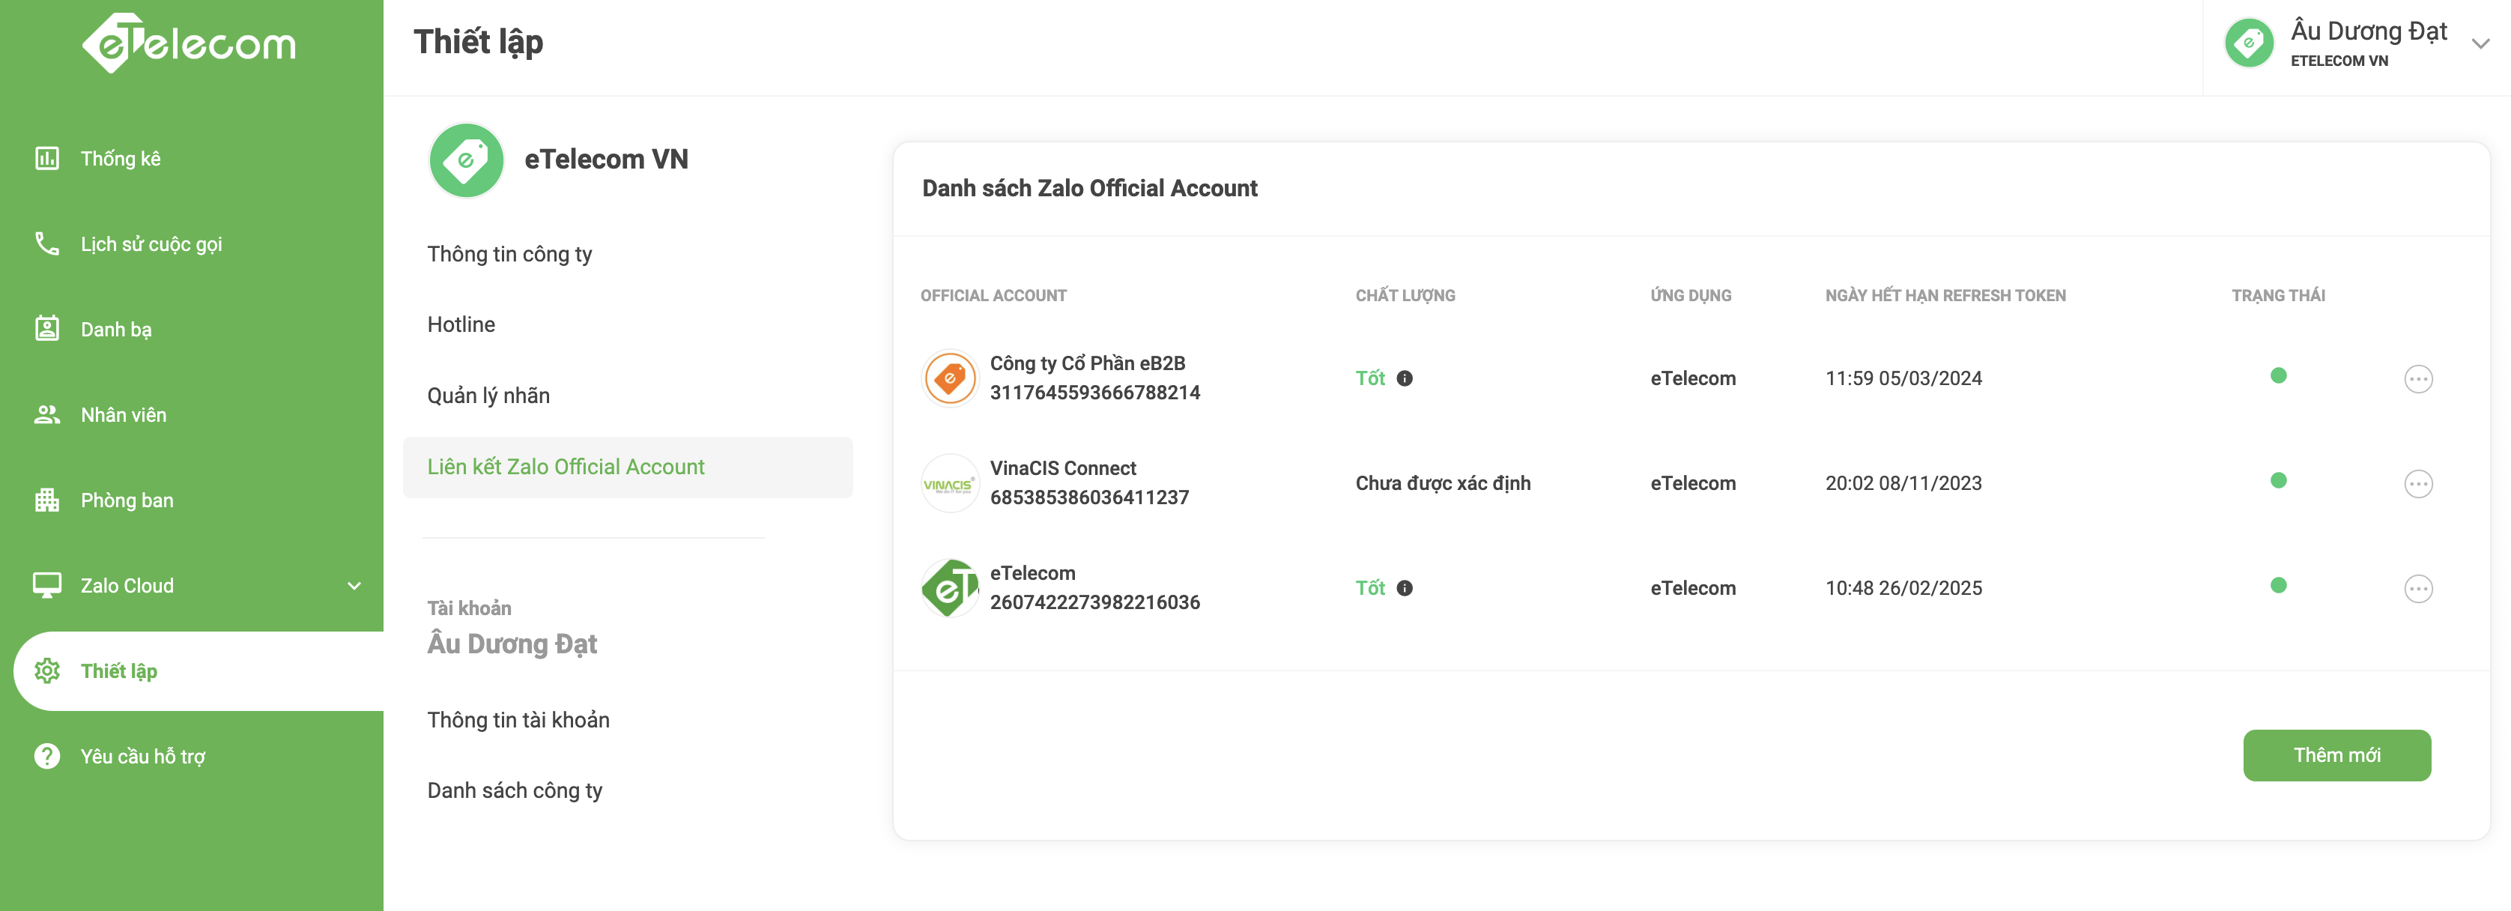The image size is (2511, 911).
Task: Open the Thống kê statistics icon
Action: [x=46, y=158]
